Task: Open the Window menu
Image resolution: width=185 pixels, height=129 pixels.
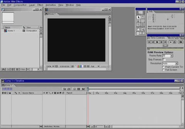Action: pyautogui.click(x=70, y=5)
